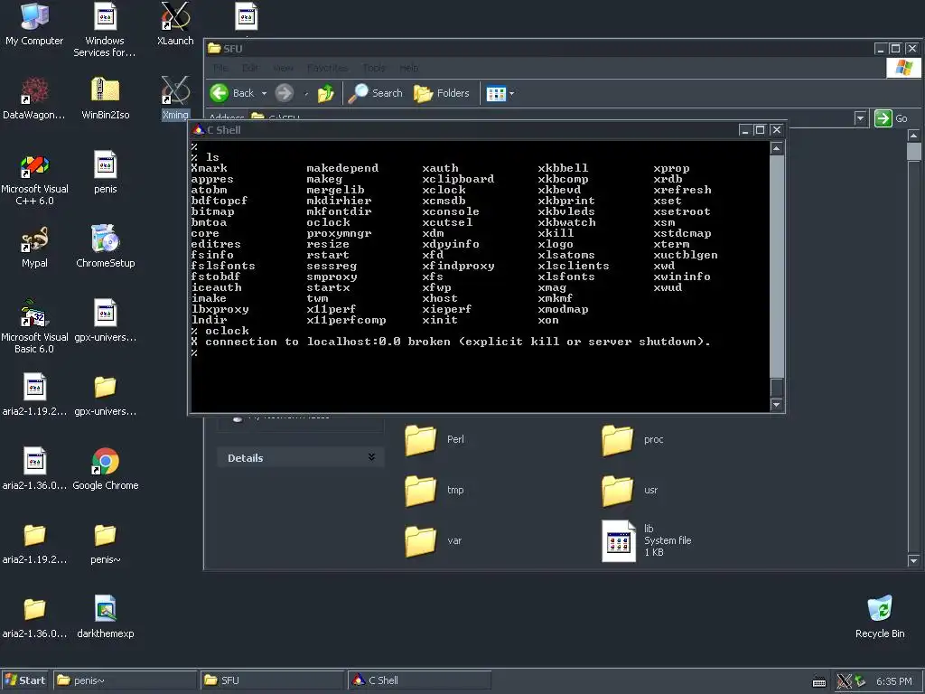The height and width of the screenshot is (694, 925).
Task: Click the clock showing 6:35 PM
Action: 893,681
